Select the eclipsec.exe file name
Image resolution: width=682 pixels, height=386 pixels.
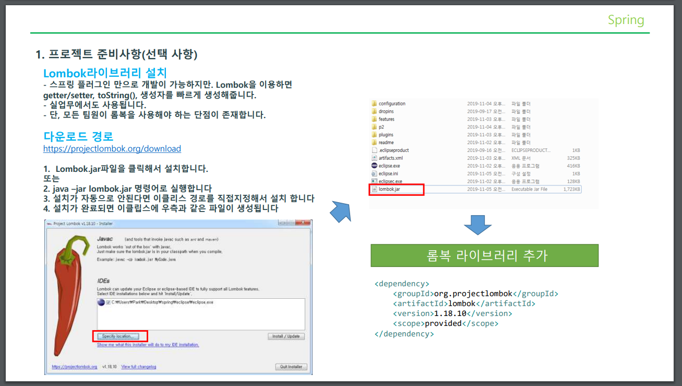(x=390, y=181)
